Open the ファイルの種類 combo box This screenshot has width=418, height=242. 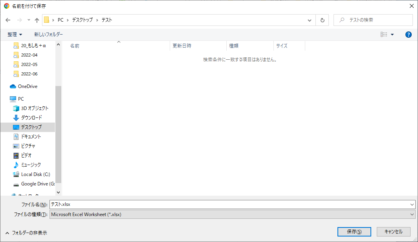pos(232,214)
